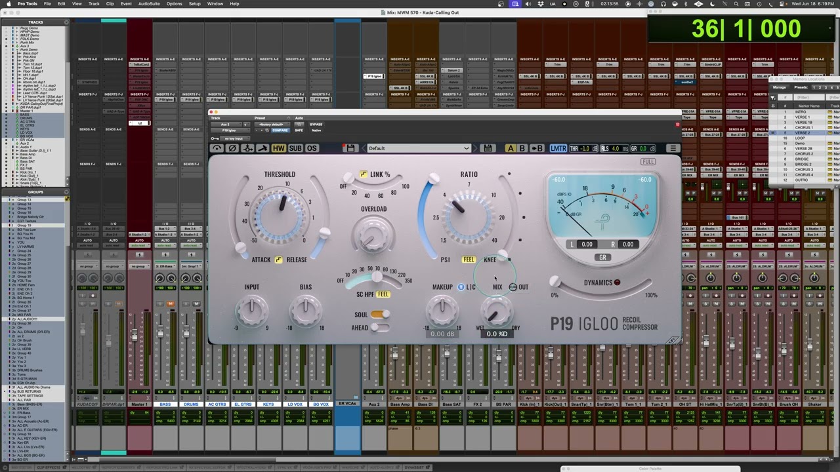The width and height of the screenshot is (840, 472).
Task: Click the routing icon beside the phase button
Action: point(247,148)
